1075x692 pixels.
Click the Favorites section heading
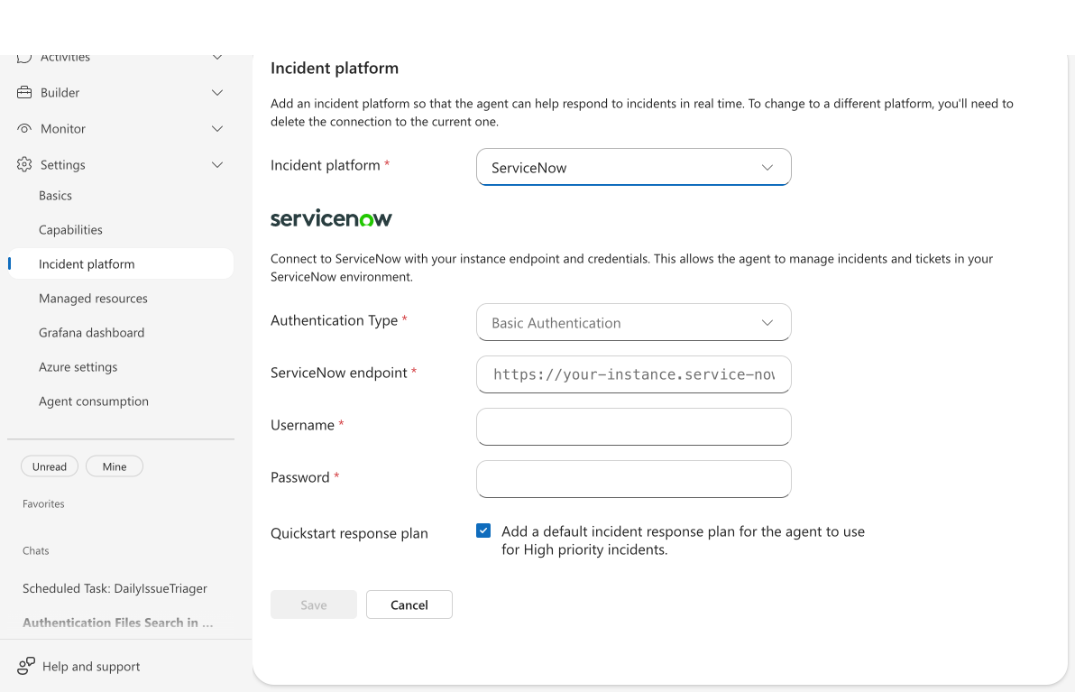pos(43,503)
